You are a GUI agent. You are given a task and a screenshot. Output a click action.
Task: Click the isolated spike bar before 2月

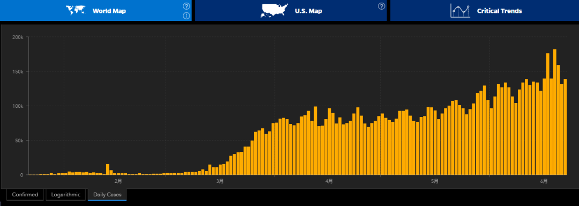[x=107, y=170]
